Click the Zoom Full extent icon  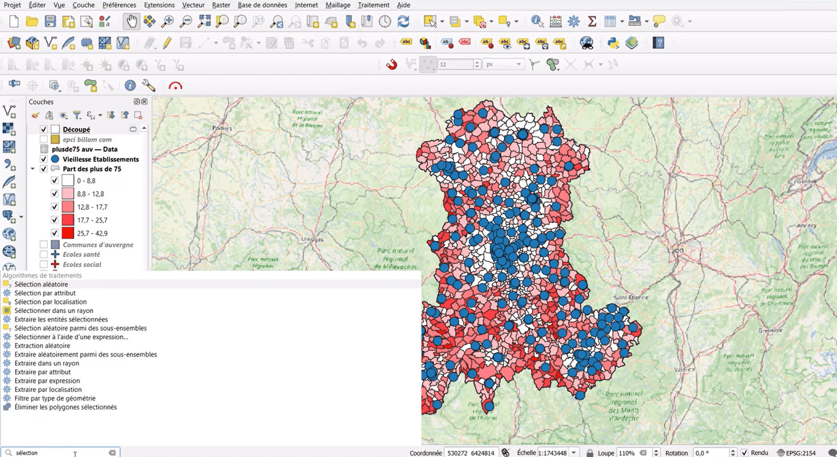[204, 21]
